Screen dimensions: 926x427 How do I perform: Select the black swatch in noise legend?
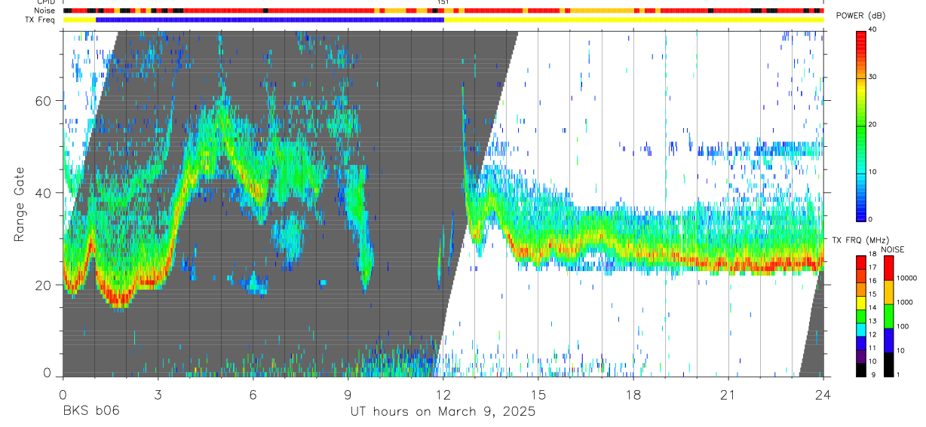pyautogui.click(x=888, y=363)
